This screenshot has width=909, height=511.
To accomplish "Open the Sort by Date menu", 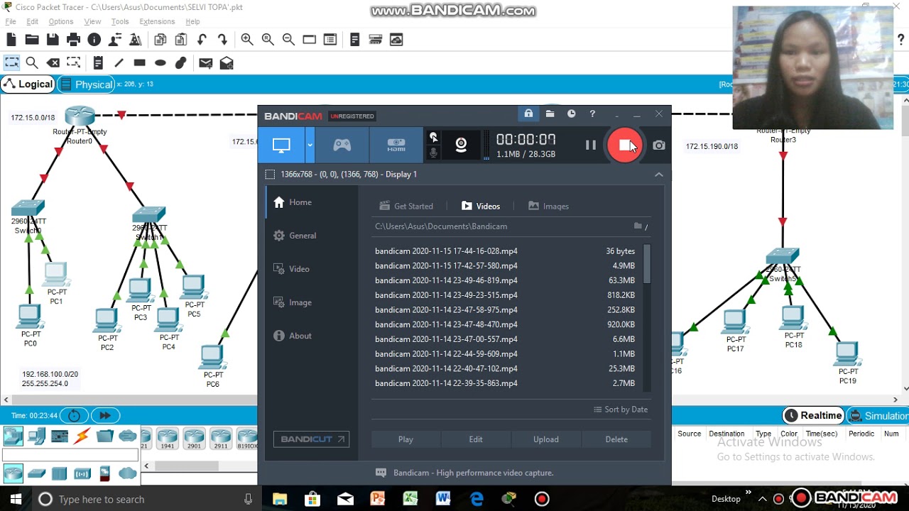I will 621,410.
